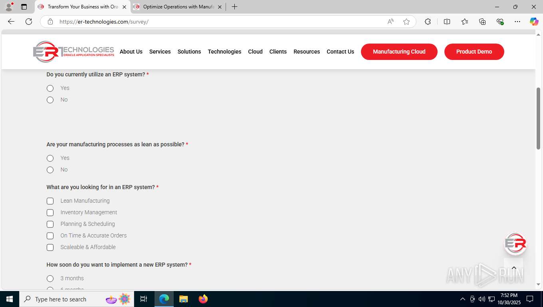This screenshot has width=543, height=307.
Task: Show hidden system tray icons
Action: point(463,299)
